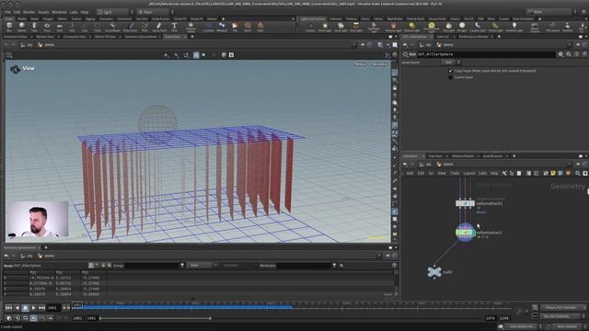Open the Help menu
Viewport: 589px width, 331px height.
coord(85,12)
